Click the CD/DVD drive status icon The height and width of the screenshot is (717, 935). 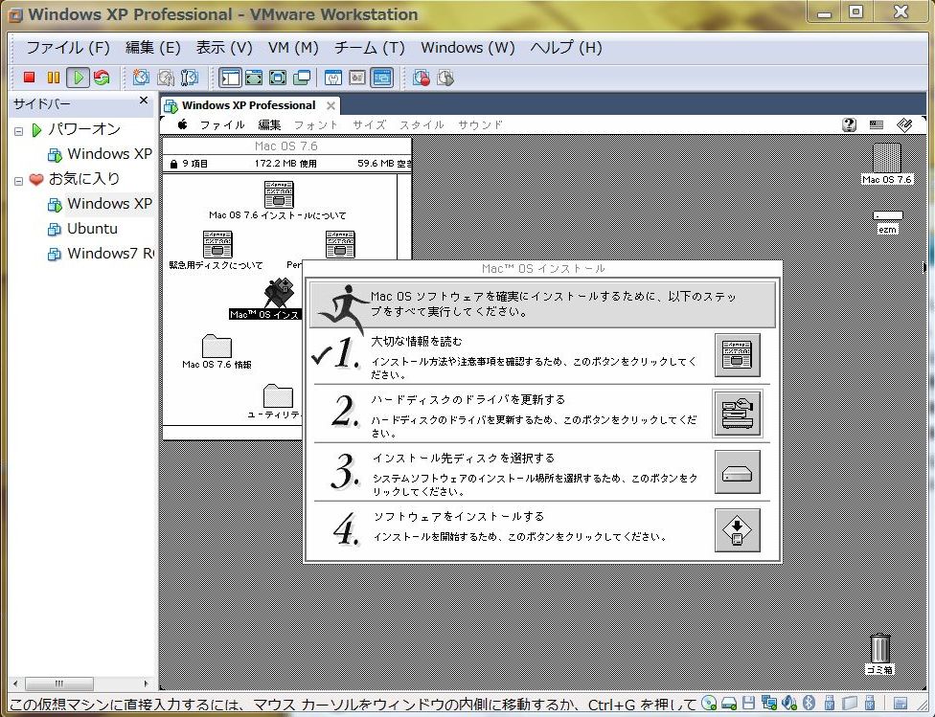(x=709, y=704)
